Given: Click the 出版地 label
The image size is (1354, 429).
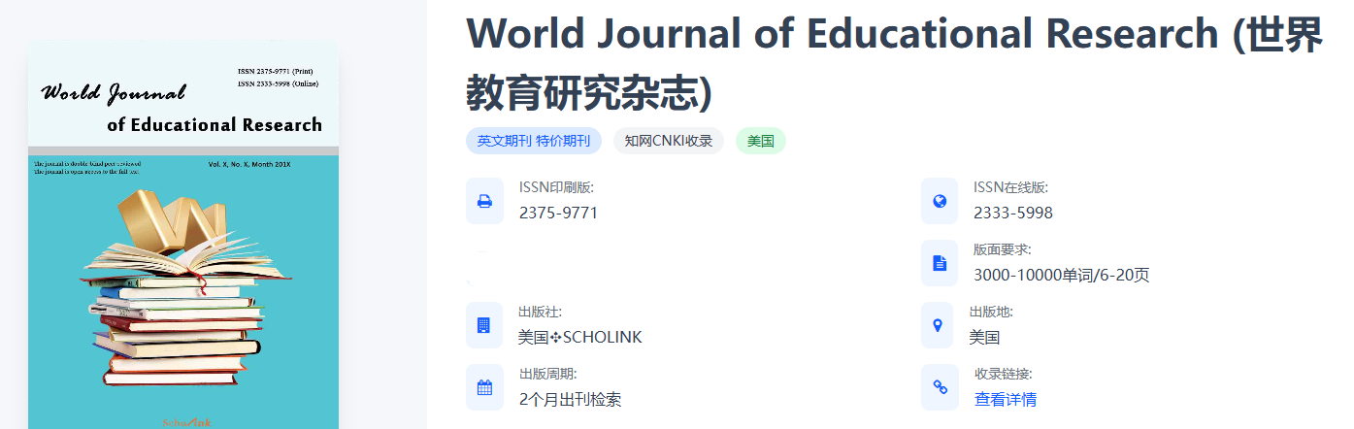Looking at the screenshot, I should pyautogui.click(x=991, y=312).
